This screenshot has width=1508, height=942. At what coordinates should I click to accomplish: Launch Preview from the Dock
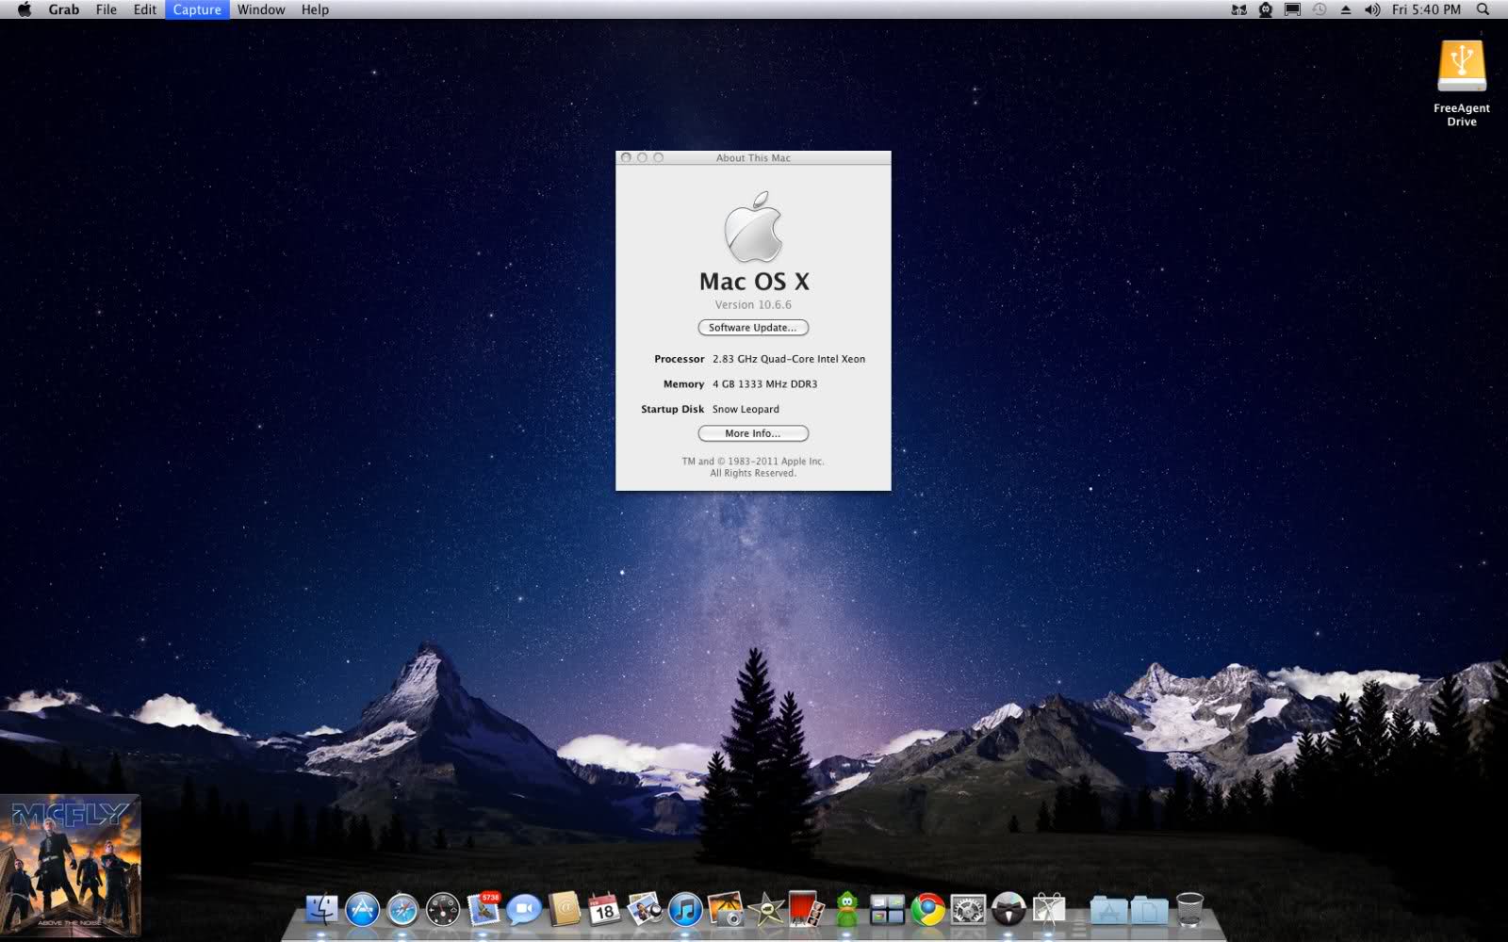tap(645, 909)
